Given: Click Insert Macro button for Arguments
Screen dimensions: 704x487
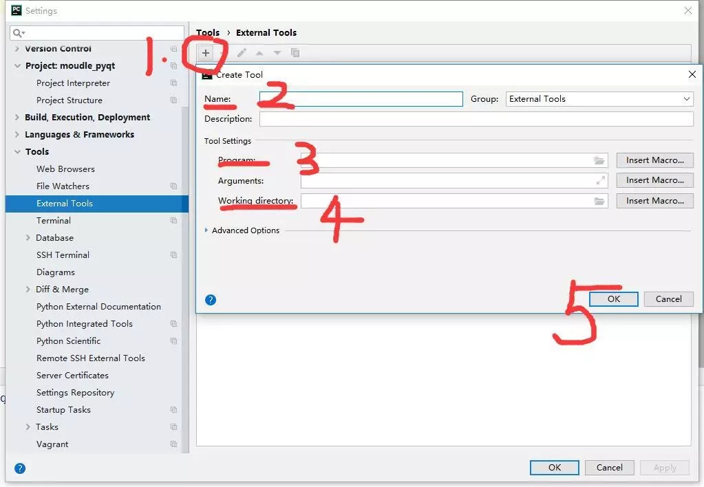Looking at the screenshot, I should tap(654, 180).
